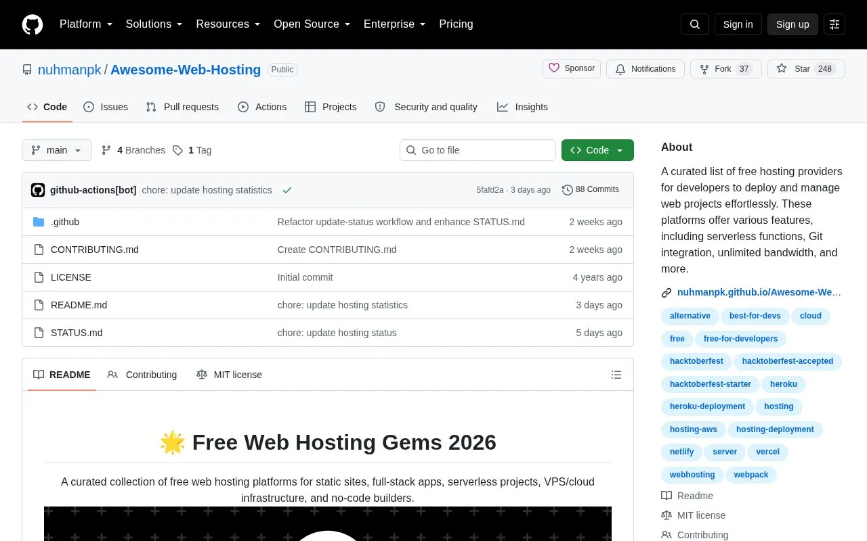Open the Insights tab
Image resolution: width=867 pixels, height=541 pixels.
coord(523,107)
